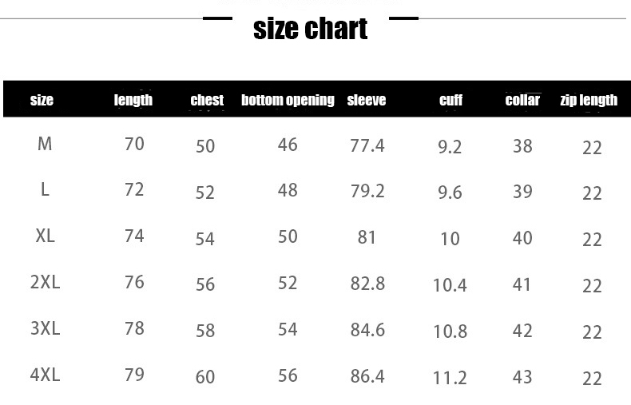
Task: Click the 'sleeve' column header
Action: pyautogui.click(x=367, y=100)
